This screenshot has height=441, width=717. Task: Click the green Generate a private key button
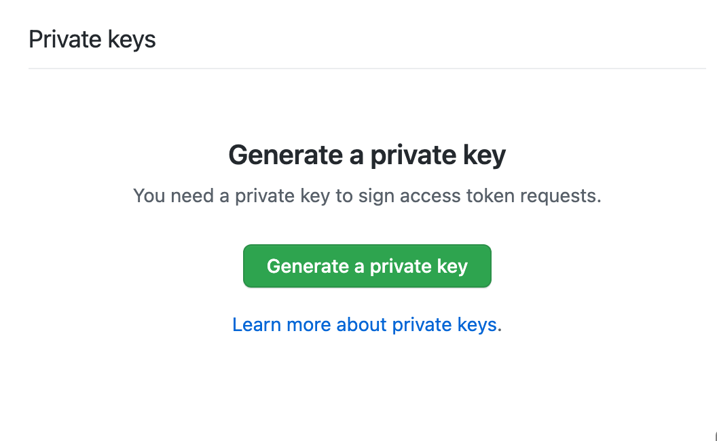pyautogui.click(x=367, y=266)
